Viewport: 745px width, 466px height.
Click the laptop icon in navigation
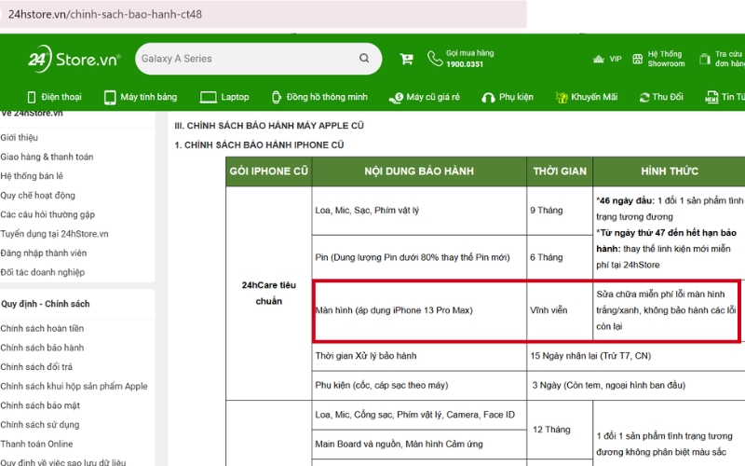click(x=208, y=98)
